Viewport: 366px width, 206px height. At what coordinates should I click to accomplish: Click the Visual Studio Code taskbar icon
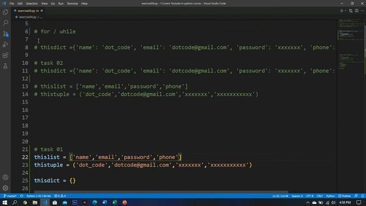tap(45, 203)
